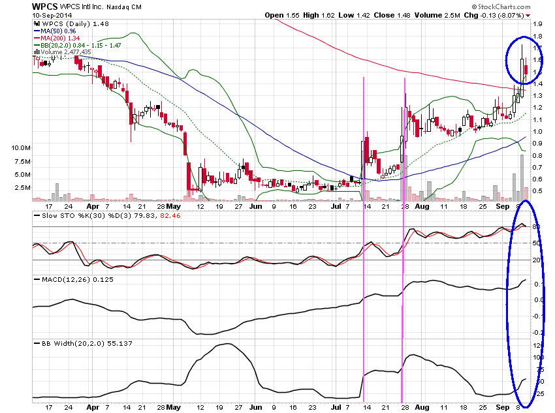Click the 7.5M volume axis label
The height and width of the screenshot is (413, 555).
coord(23,162)
